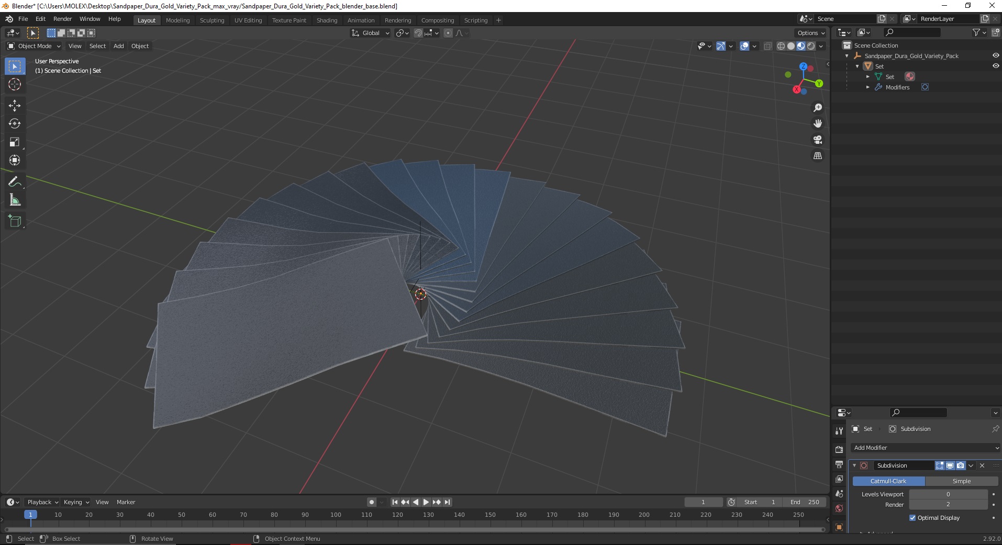Adjust the Render levels value field

(x=948, y=505)
